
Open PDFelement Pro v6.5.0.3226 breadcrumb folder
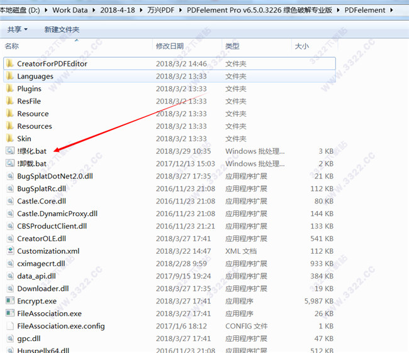coord(259,10)
